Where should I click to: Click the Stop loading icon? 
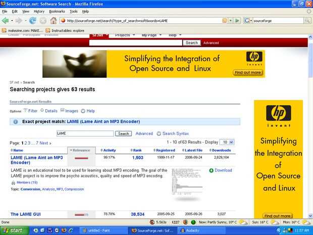[43, 21]
